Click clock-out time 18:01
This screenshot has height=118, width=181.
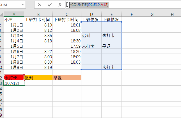point(67,25)
